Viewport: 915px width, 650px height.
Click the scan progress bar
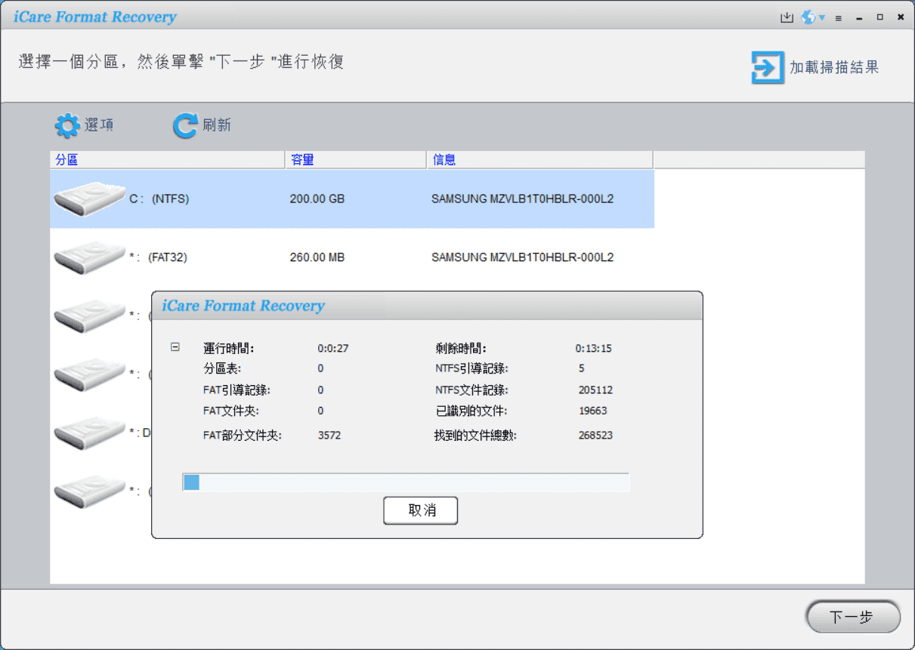point(406,482)
